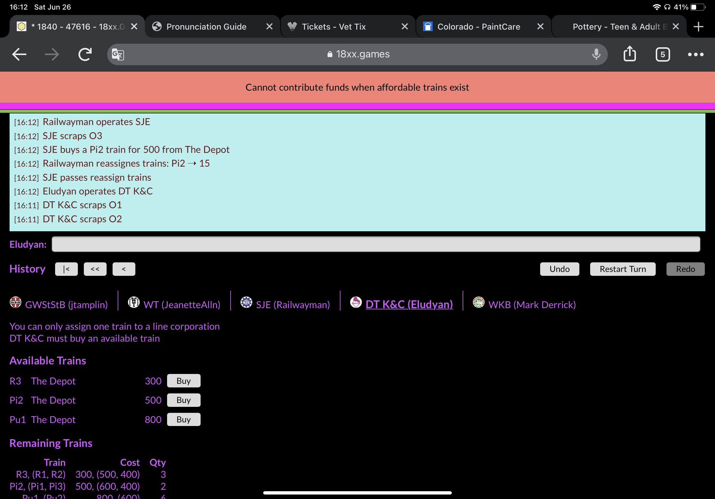
Task: Open a new browser tab
Action: [x=699, y=26]
